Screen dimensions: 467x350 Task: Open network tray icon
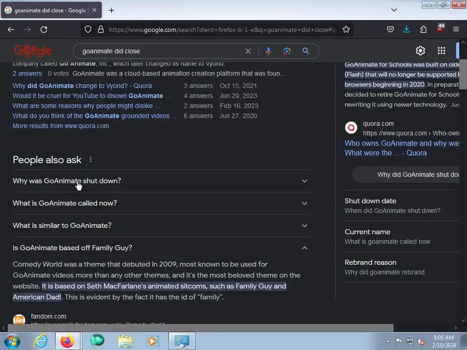pos(410,342)
